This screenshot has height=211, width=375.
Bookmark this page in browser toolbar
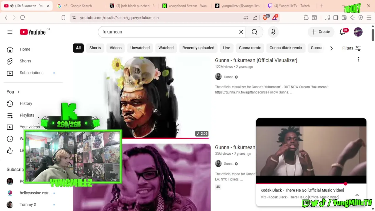(63, 18)
